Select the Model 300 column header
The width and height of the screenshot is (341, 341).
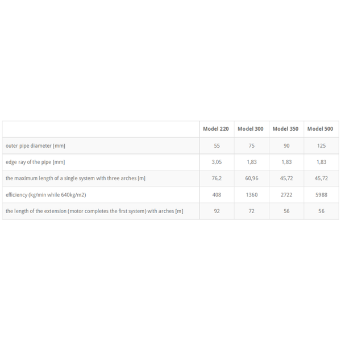251,129
